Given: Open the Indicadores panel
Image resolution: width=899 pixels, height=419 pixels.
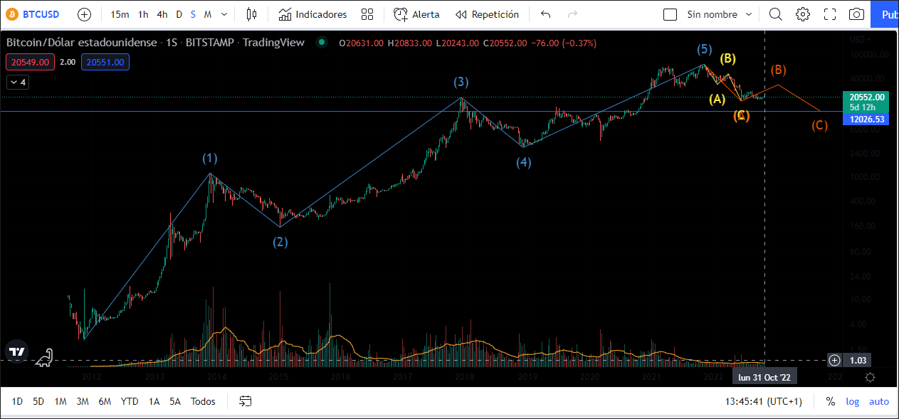Looking at the screenshot, I should coord(312,14).
